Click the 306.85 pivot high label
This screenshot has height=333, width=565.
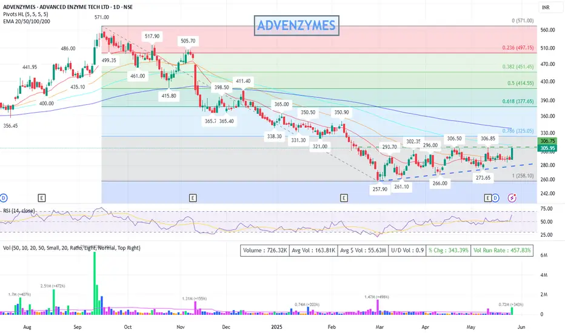pos(488,138)
